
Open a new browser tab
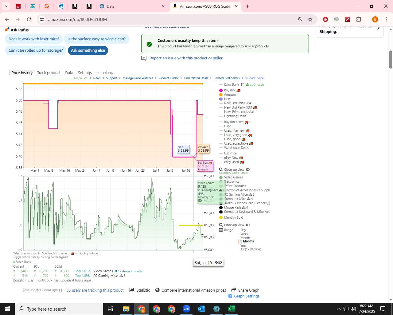coord(247,6)
